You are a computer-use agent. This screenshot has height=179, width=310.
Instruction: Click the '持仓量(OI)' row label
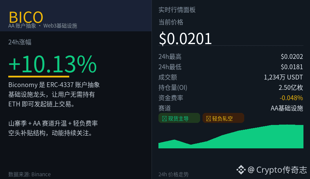click(173, 87)
